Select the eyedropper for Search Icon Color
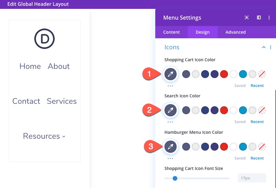276x188 pixels. (x=171, y=110)
